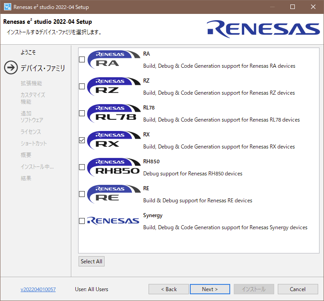
Task: Select the ショートカット step
Action: coord(34,144)
